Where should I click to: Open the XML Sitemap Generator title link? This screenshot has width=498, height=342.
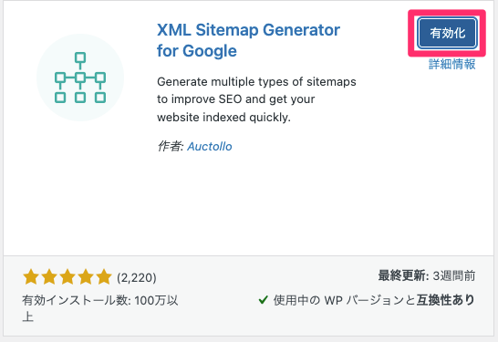tap(248, 40)
